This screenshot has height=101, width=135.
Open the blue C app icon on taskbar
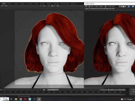click(x=34, y=99)
